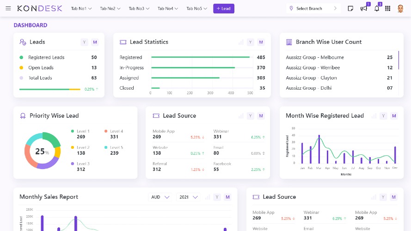This screenshot has width=411, height=231.
Task: Click the Registered Leads row
Action: (x=58, y=57)
